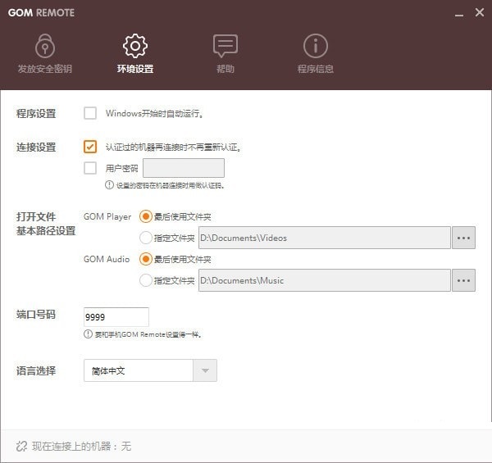Viewport: 492px width, 463px height.
Task: Click the connection status link icon
Action: pyautogui.click(x=21, y=446)
